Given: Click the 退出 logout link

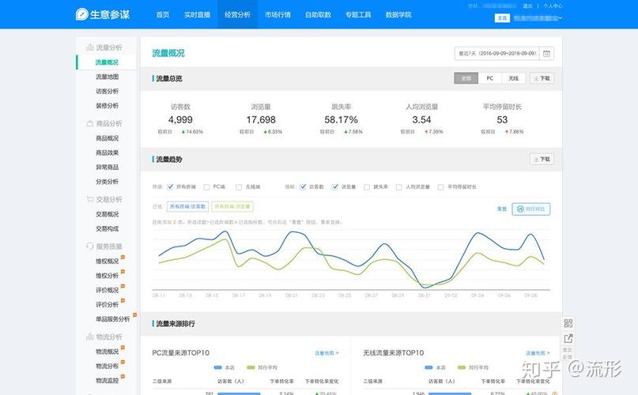Looking at the screenshot, I should point(527,6).
